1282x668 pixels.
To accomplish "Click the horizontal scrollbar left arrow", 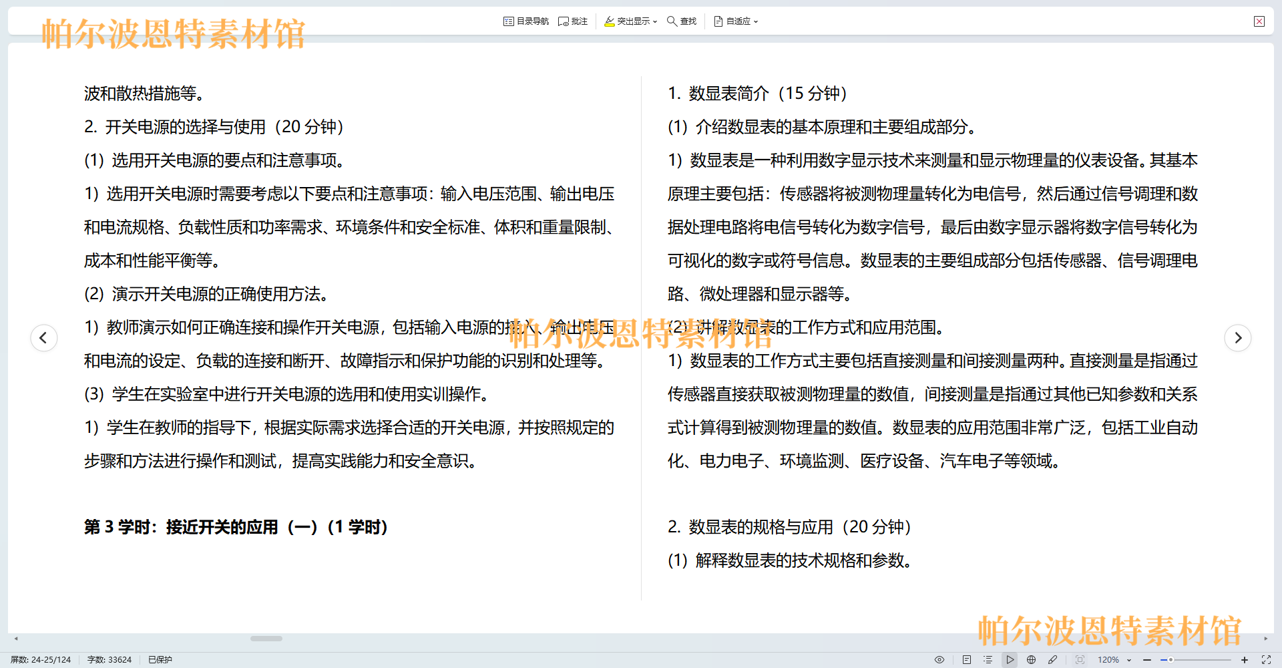I will [x=16, y=639].
